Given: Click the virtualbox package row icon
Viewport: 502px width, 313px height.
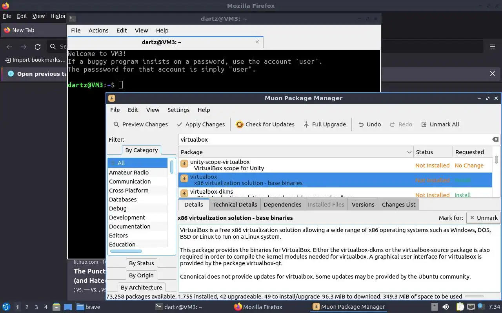Looking at the screenshot, I should click(x=184, y=178).
